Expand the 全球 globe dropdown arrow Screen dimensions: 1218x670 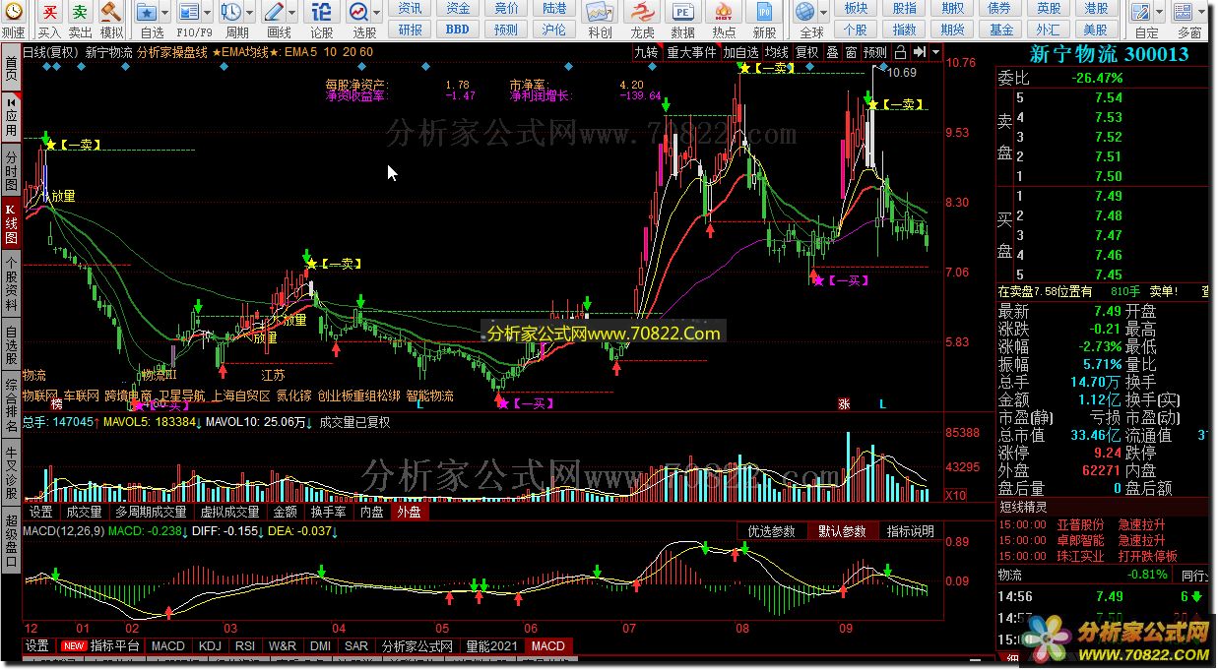pyautogui.click(x=823, y=14)
